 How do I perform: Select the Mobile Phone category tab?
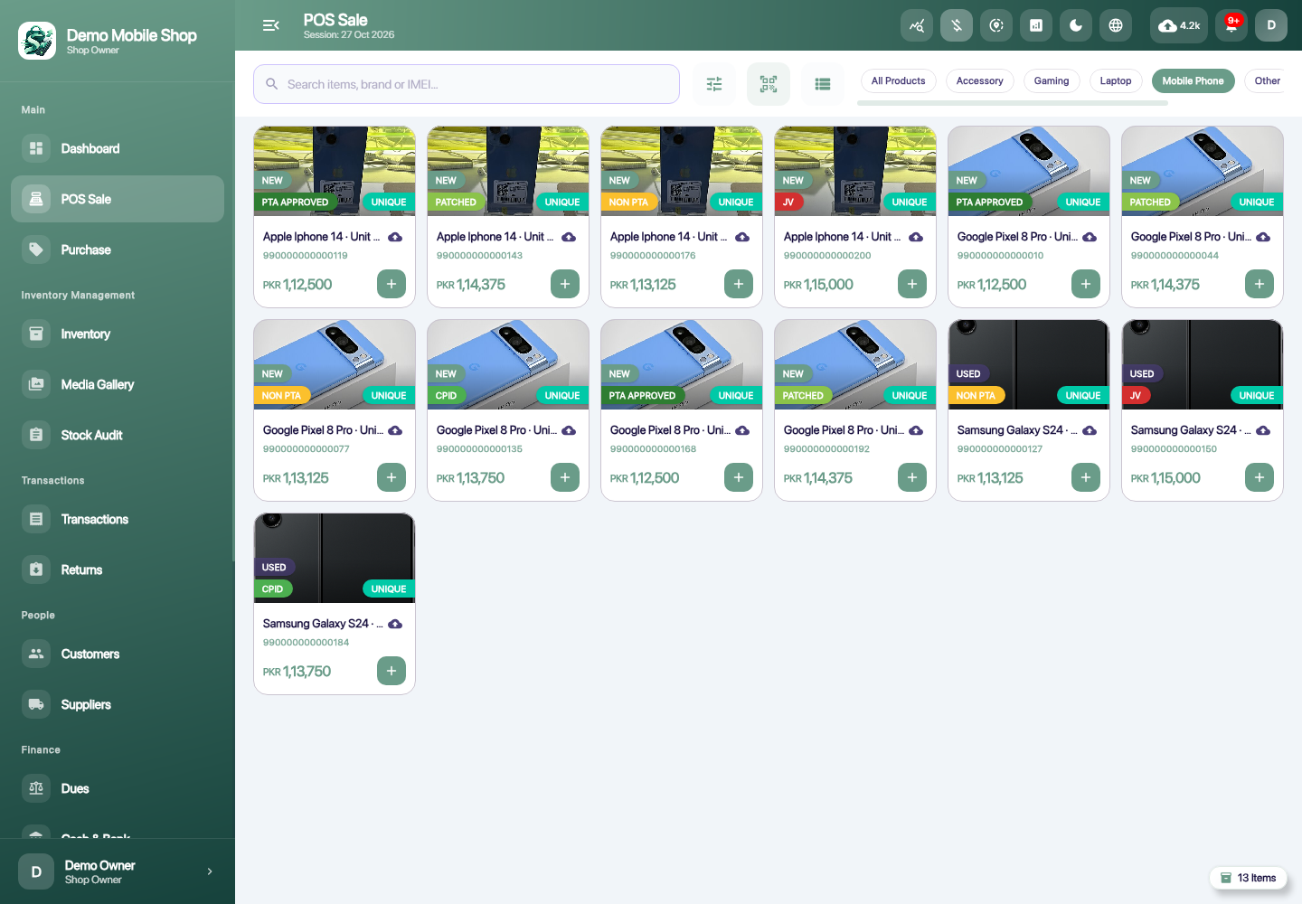1193,81
